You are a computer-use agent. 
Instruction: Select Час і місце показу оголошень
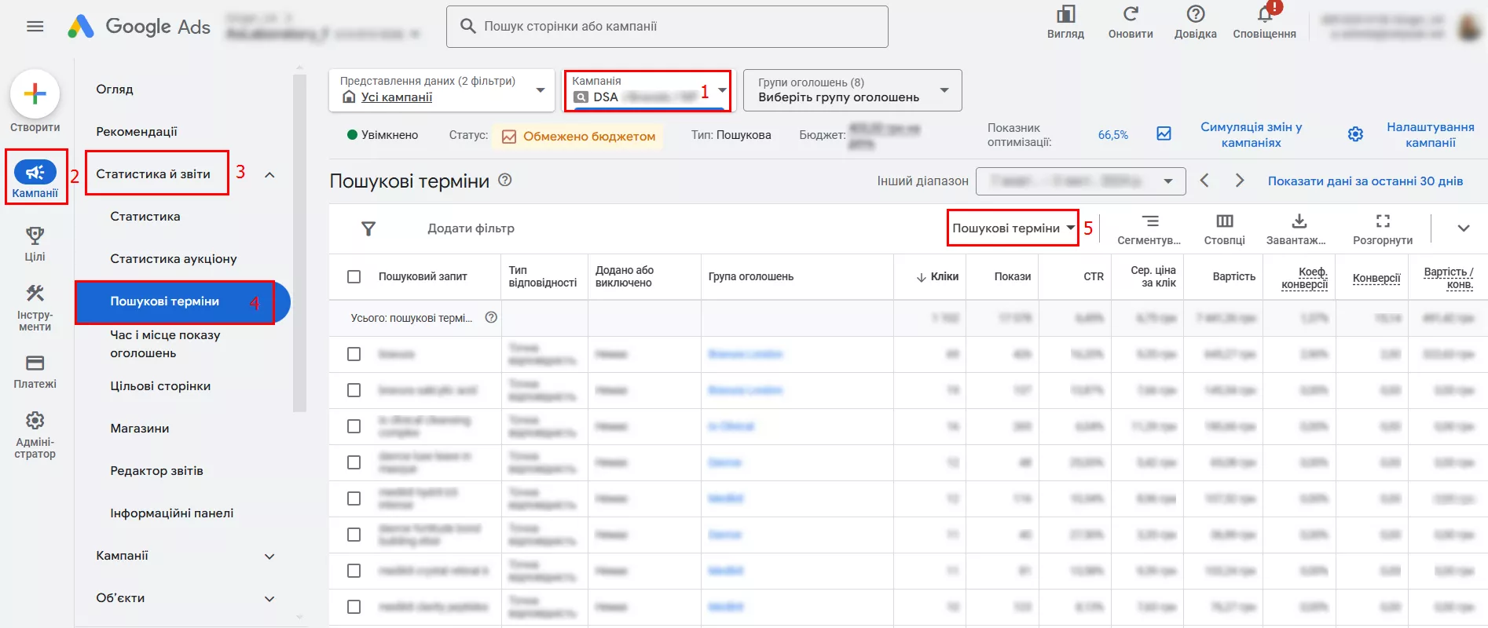[165, 344]
